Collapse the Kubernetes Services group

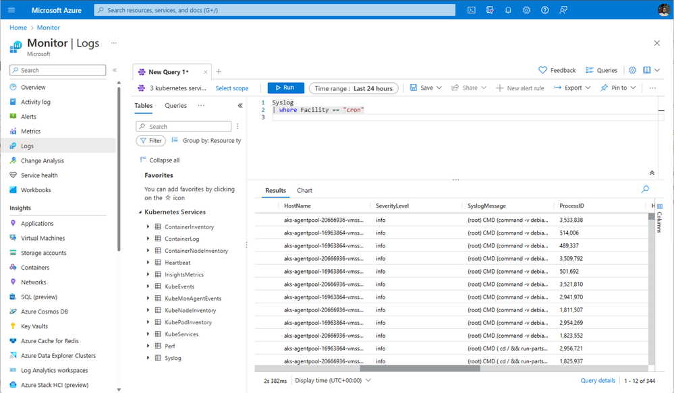point(140,212)
